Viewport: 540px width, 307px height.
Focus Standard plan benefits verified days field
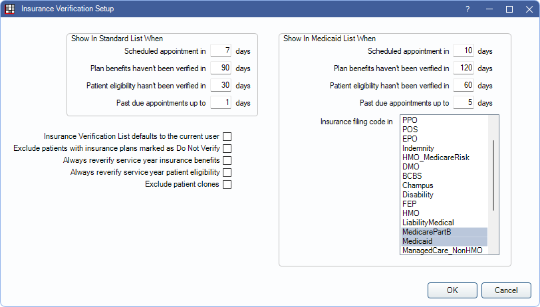[x=221, y=68]
